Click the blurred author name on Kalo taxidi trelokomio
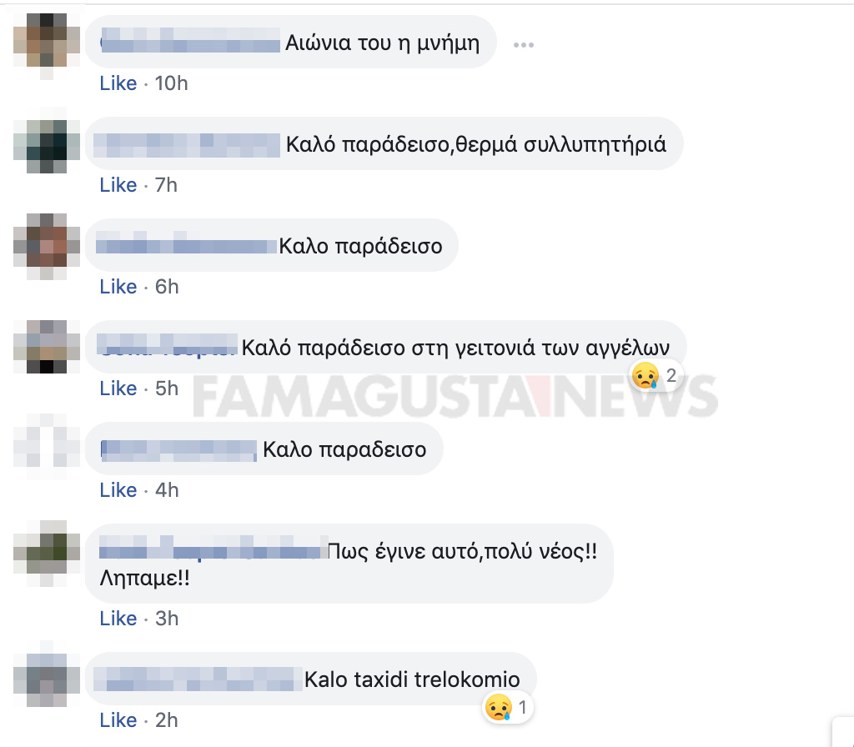 tap(198, 679)
